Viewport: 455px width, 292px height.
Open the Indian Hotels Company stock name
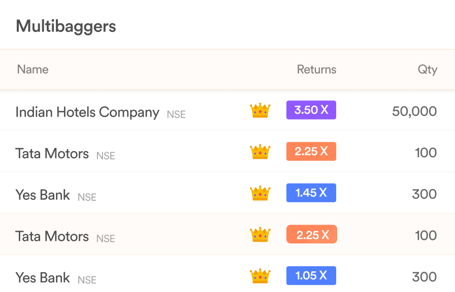[x=87, y=113]
